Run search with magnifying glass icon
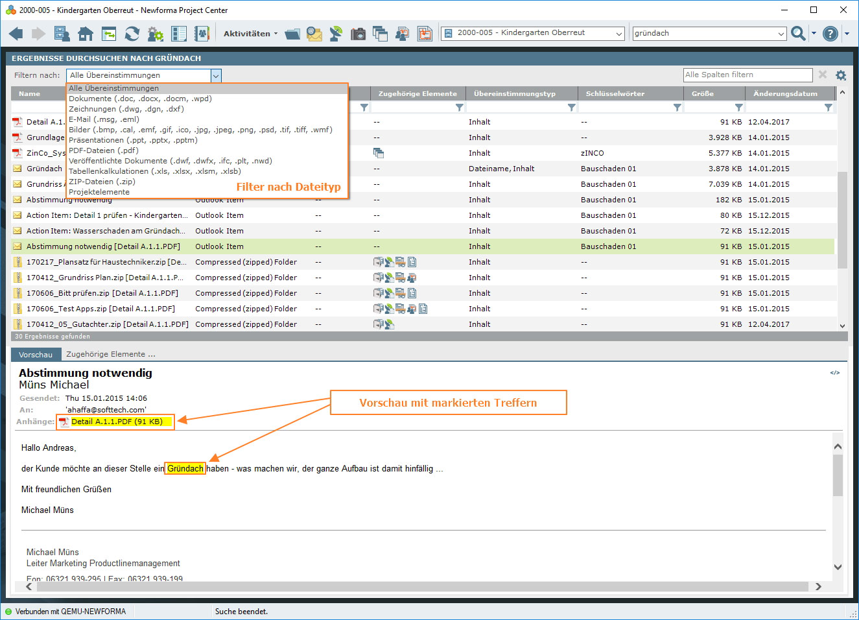This screenshot has height=620, width=859. pos(798,33)
